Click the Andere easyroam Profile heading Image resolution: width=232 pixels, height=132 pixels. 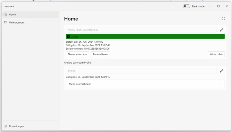coord(79,63)
